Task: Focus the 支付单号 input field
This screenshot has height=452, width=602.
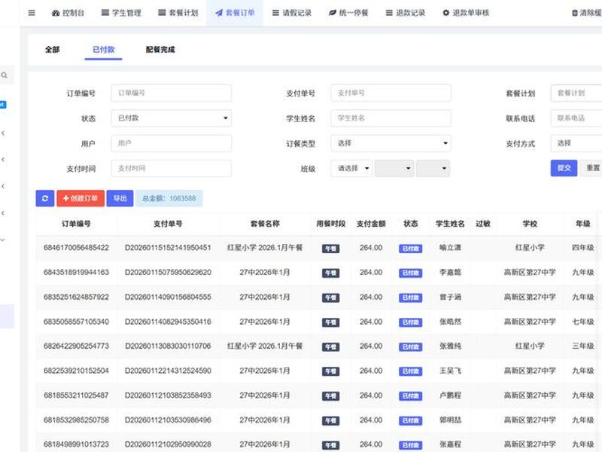Action: [391, 93]
